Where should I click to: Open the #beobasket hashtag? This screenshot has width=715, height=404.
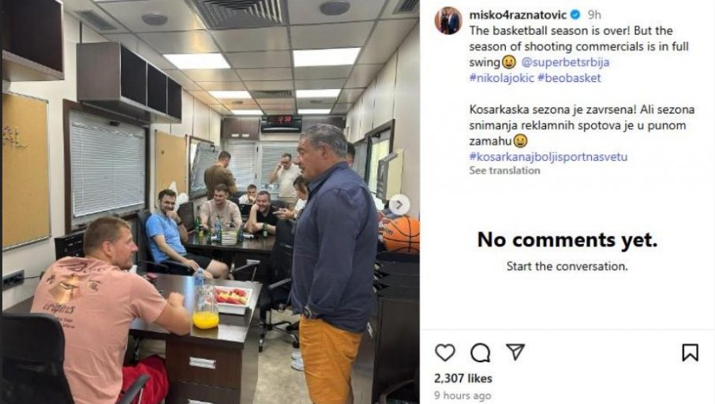[x=569, y=78]
